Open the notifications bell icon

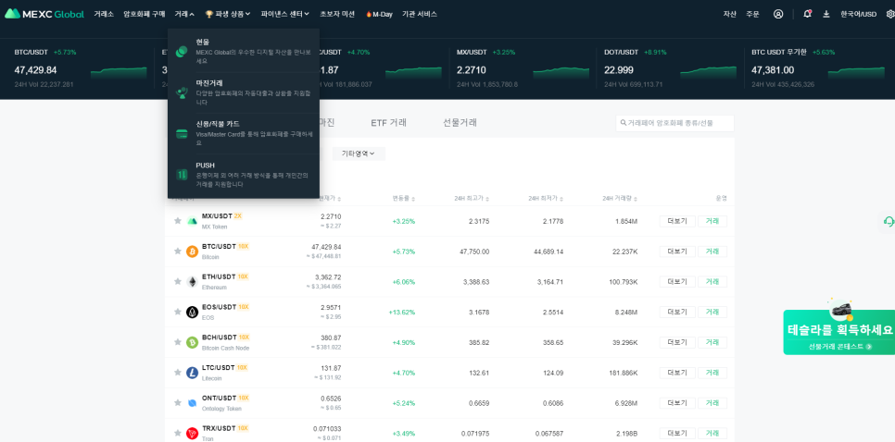[x=807, y=14]
